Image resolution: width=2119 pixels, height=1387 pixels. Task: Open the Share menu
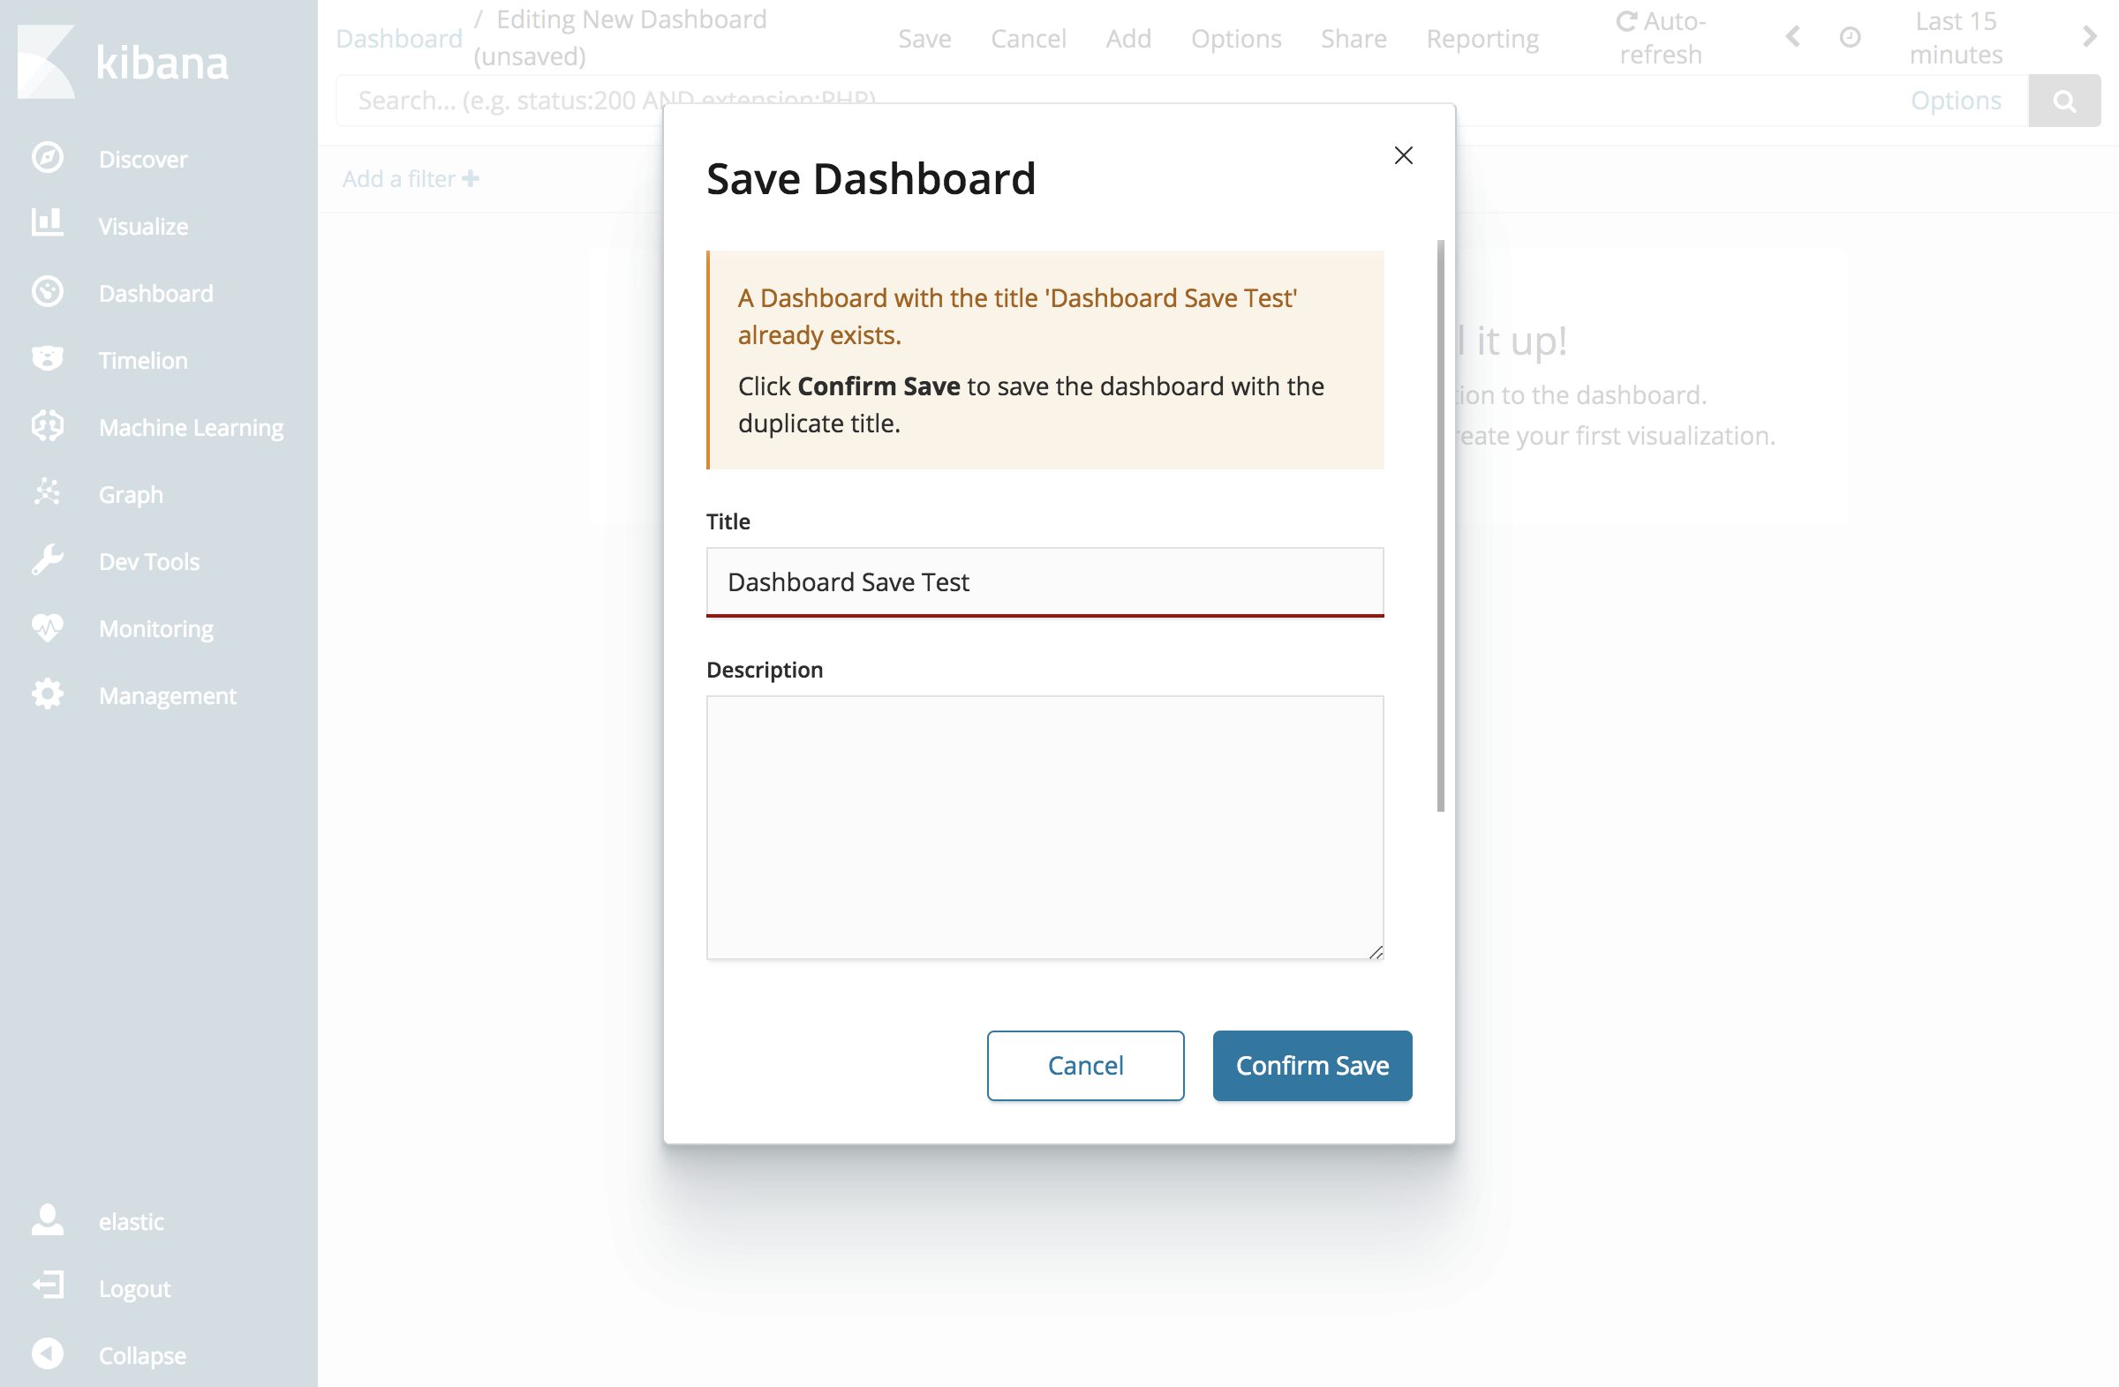(1354, 38)
